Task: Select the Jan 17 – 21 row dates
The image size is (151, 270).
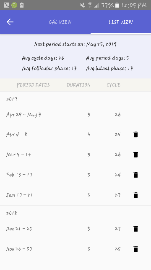Action: (x=19, y=195)
